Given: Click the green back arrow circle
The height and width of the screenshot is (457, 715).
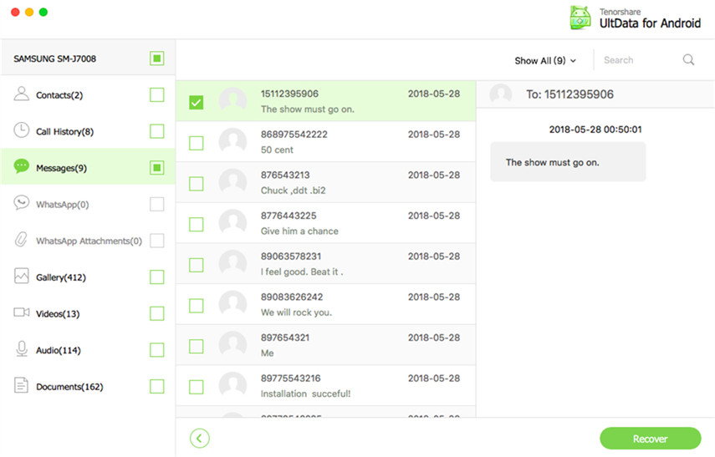Looking at the screenshot, I should [x=200, y=439].
